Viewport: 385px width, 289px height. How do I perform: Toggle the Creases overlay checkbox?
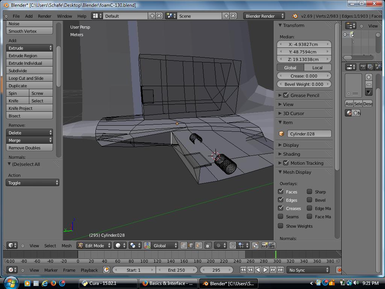280,208
